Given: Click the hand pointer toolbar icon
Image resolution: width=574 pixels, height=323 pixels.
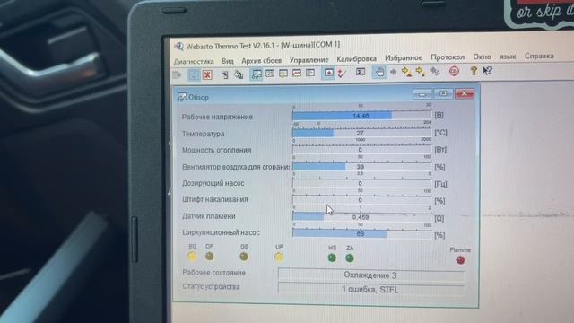Looking at the screenshot, I should pyautogui.click(x=378, y=72).
